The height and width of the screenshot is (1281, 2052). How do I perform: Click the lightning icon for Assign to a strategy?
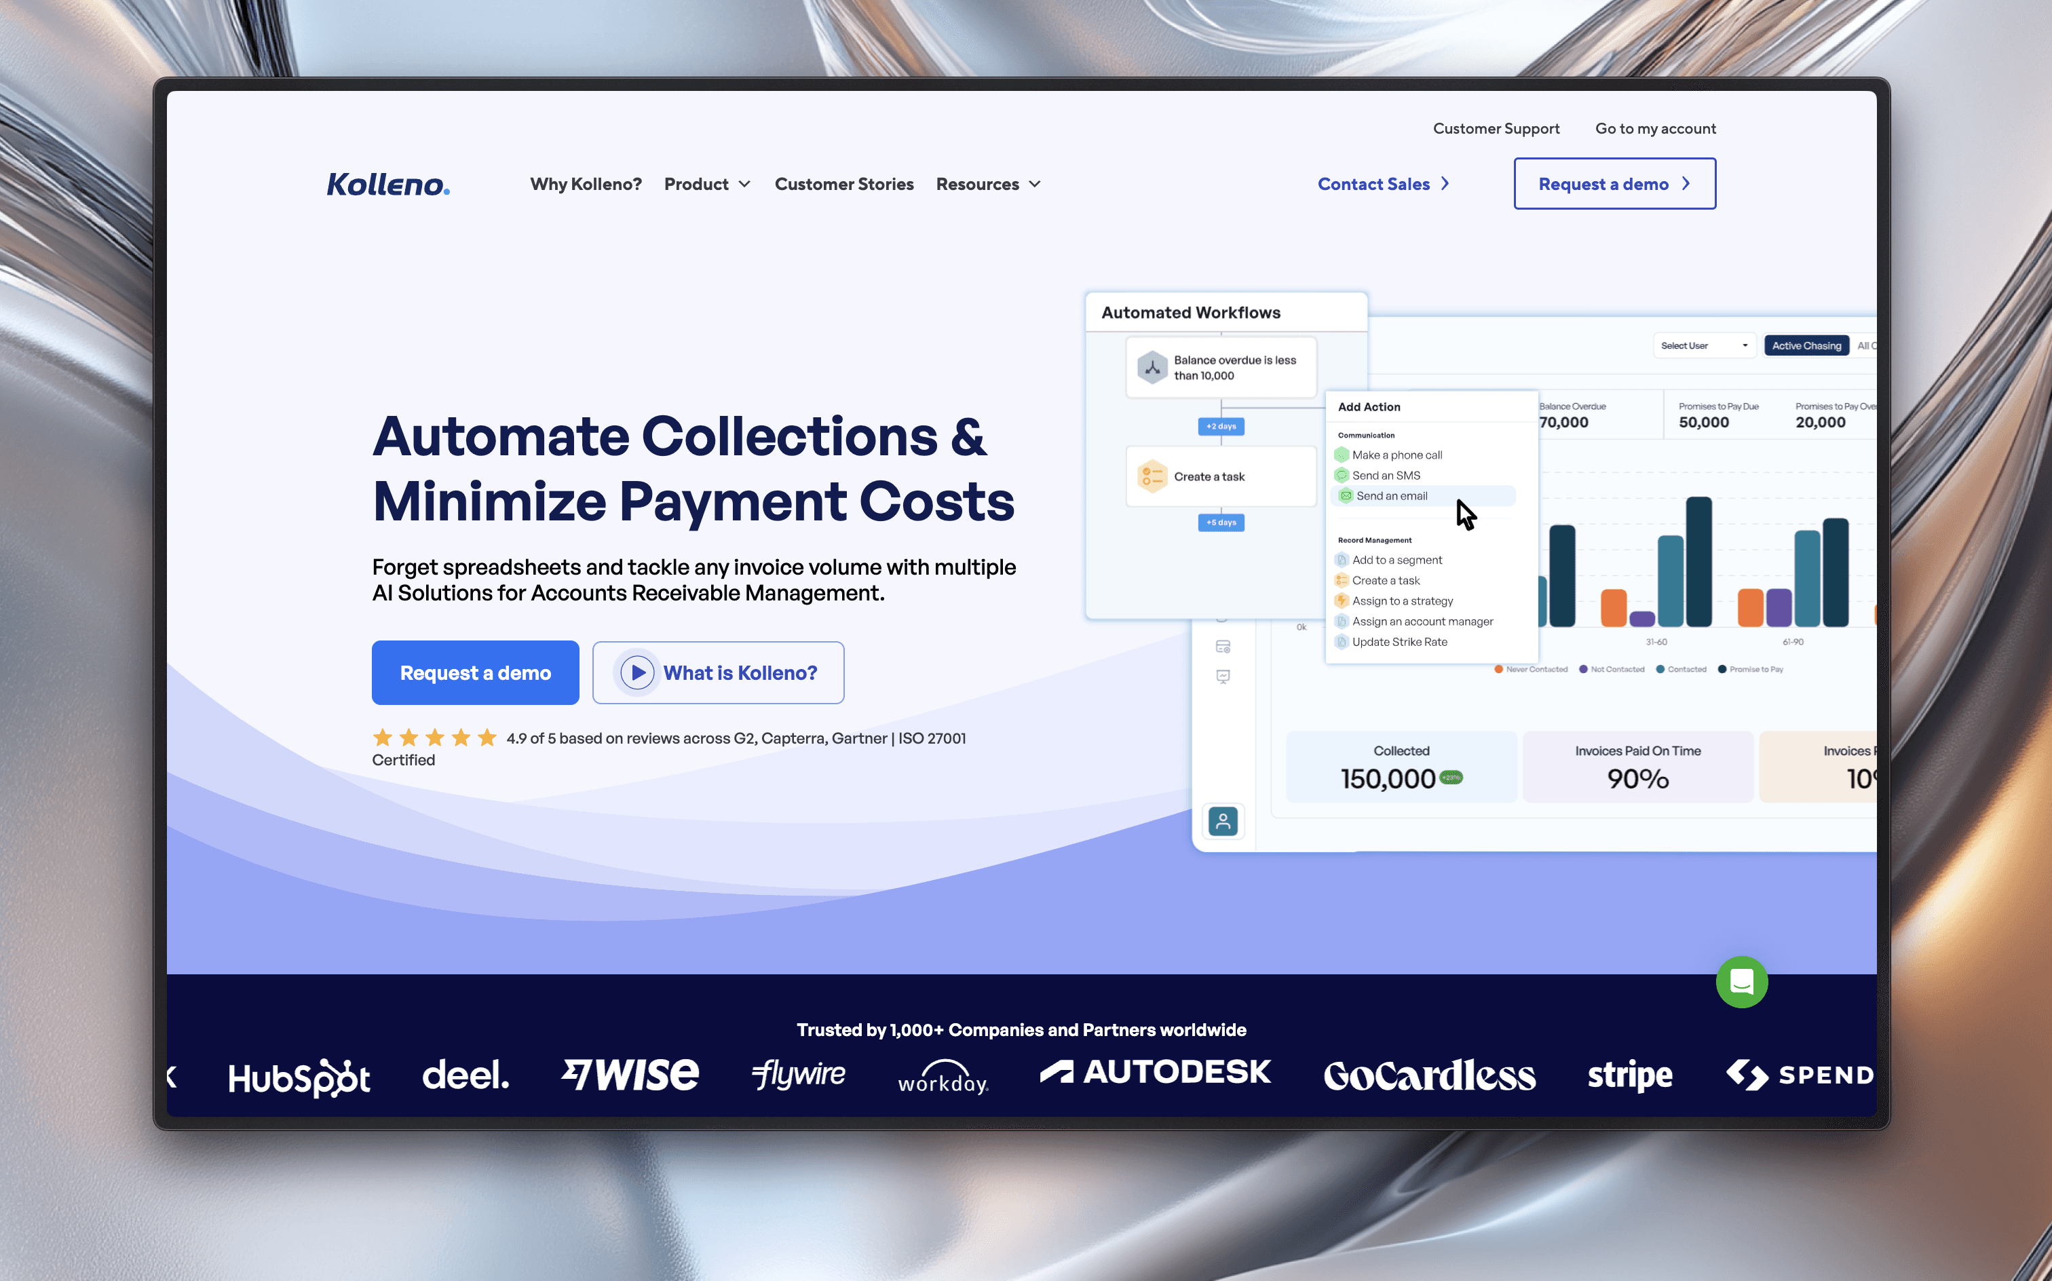click(1341, 600)
